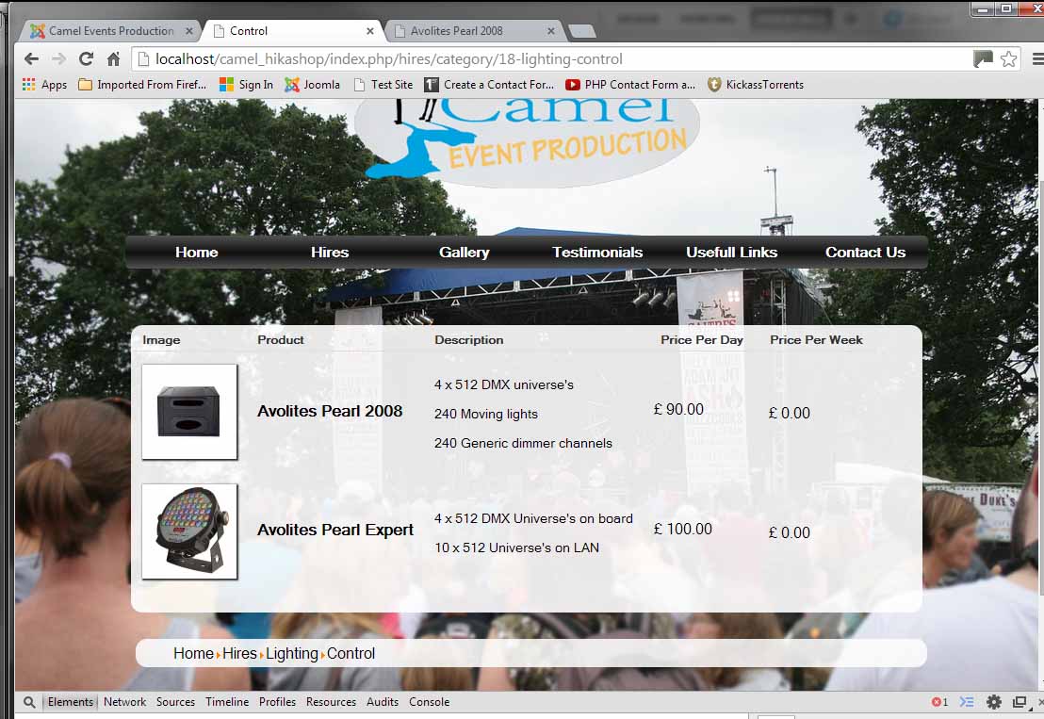Image resolution: width=1044 pixels, height=719 pixels.
Task: Open DevTools settings gear
Action: tap(993, 702)
